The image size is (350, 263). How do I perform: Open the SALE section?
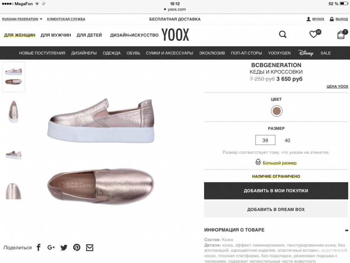325,53
